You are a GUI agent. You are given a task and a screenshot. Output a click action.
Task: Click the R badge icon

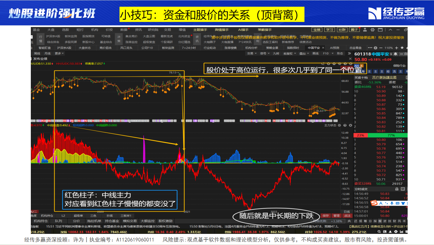coord(362,66)
